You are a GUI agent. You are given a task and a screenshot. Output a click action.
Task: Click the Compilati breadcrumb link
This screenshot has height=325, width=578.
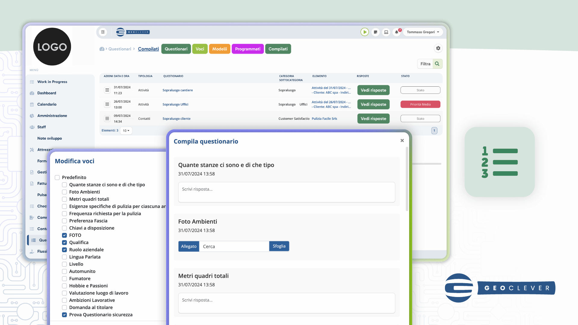point(148,49)
